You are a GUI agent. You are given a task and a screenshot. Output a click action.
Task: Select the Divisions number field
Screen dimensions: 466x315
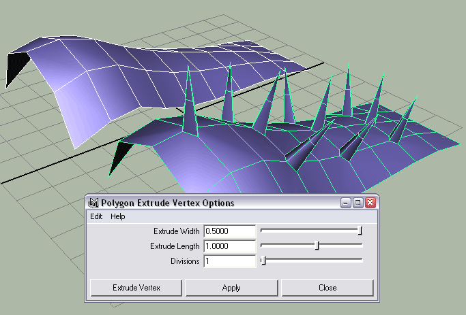(x=229, y=261)
